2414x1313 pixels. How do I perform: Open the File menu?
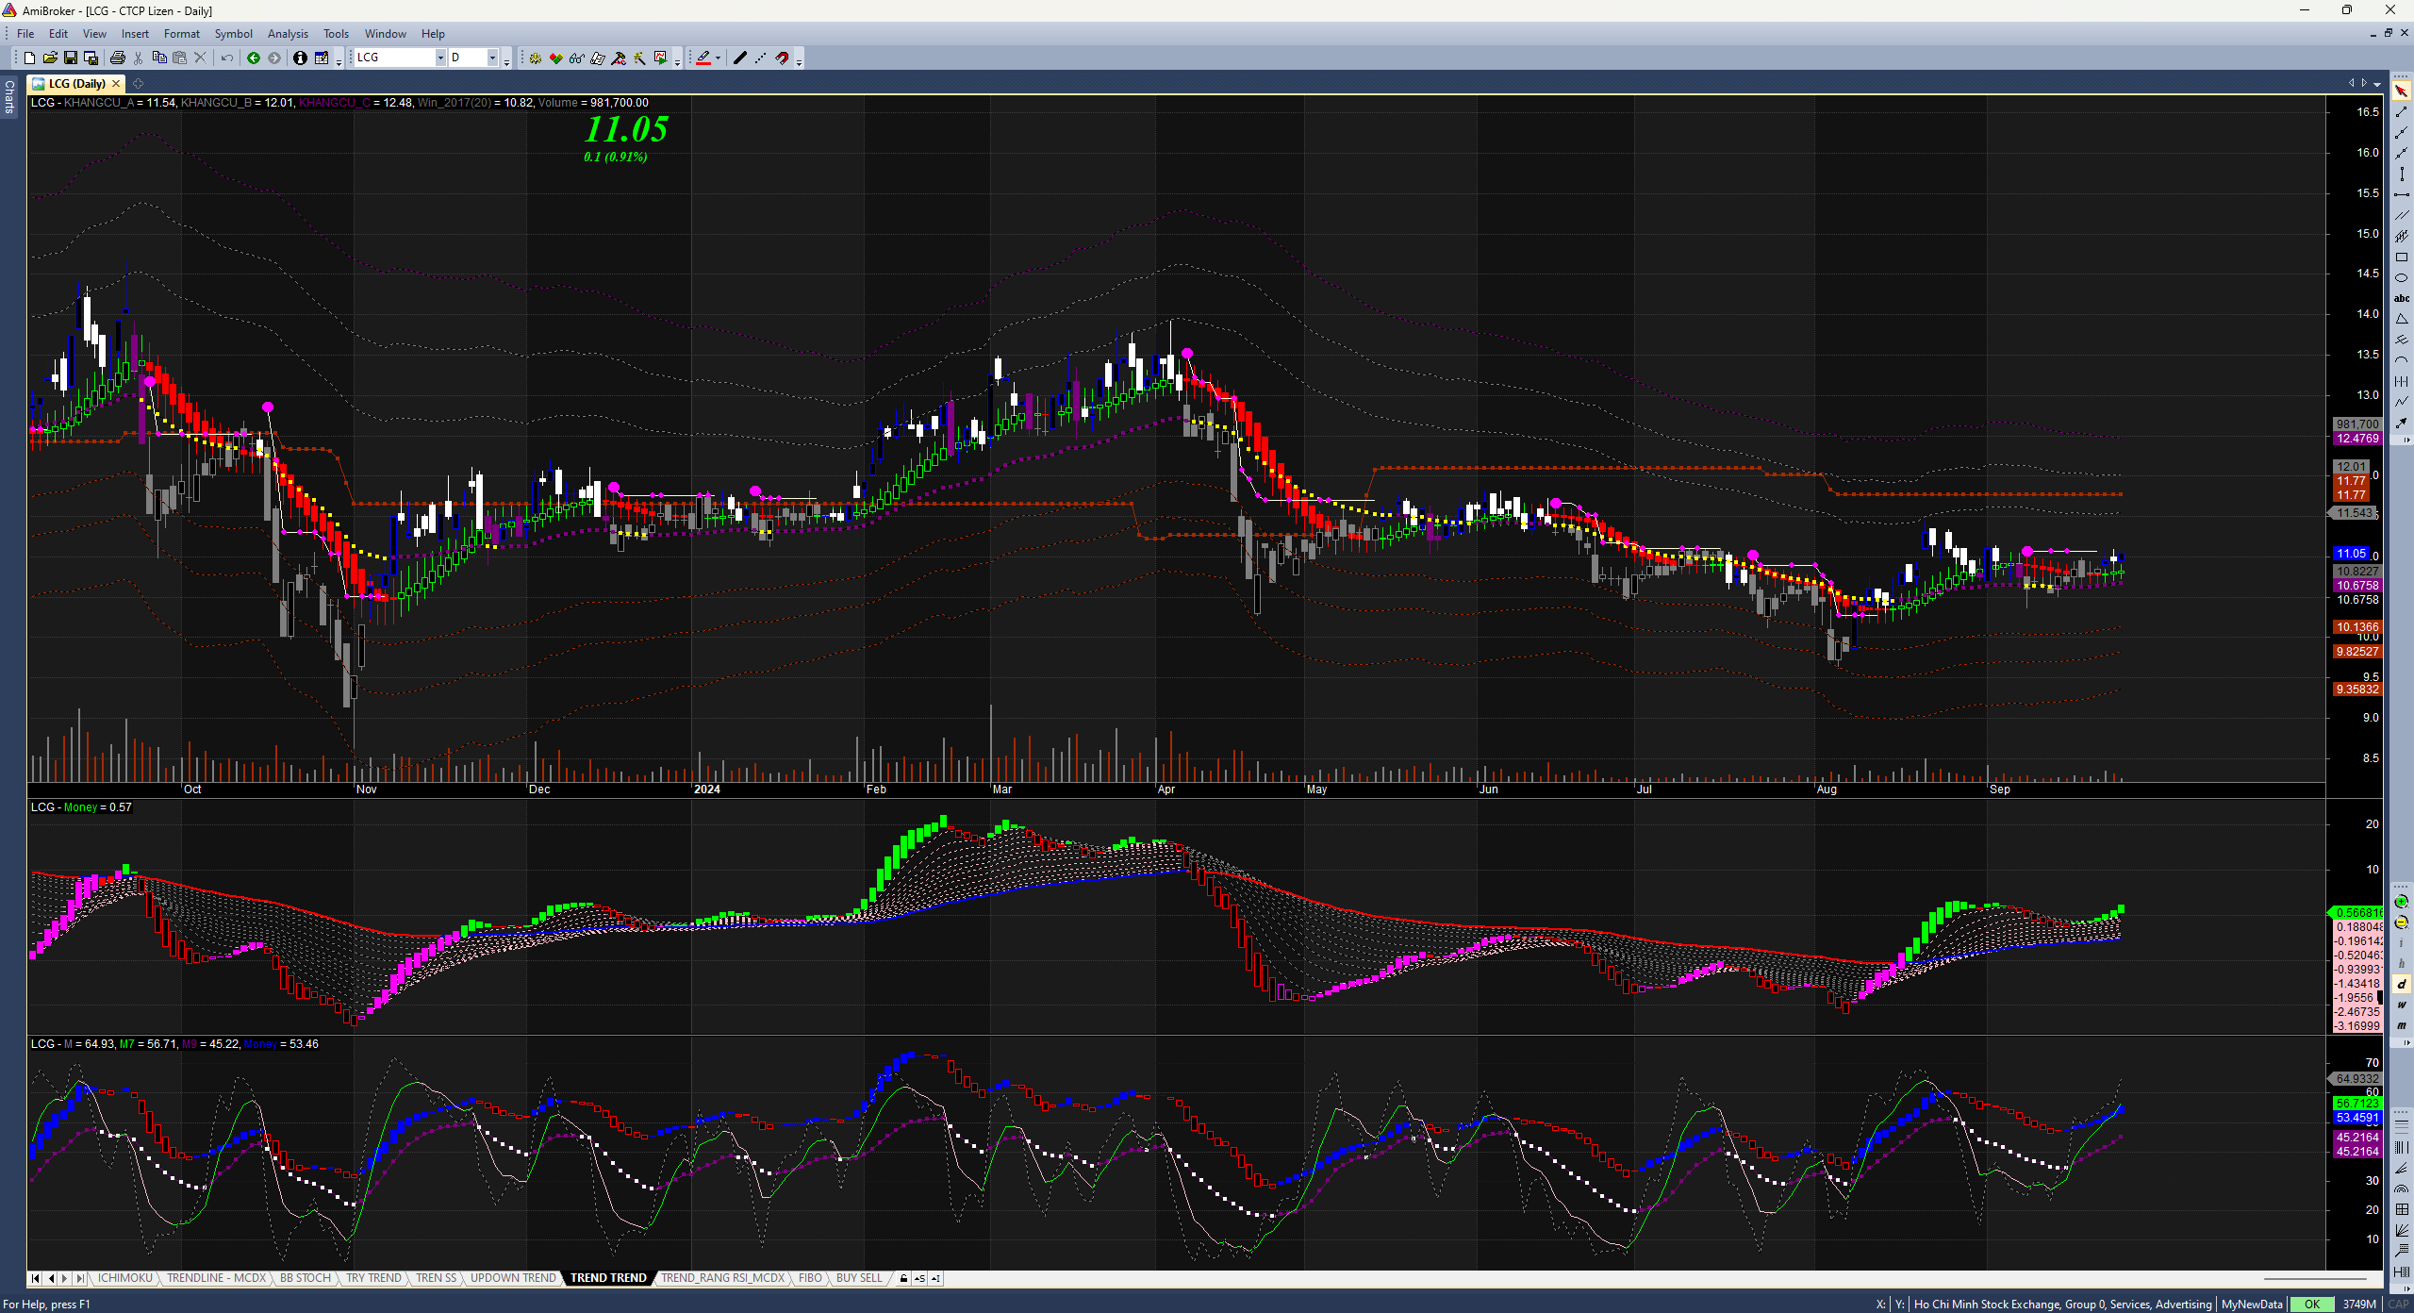[x=25, y=34]
